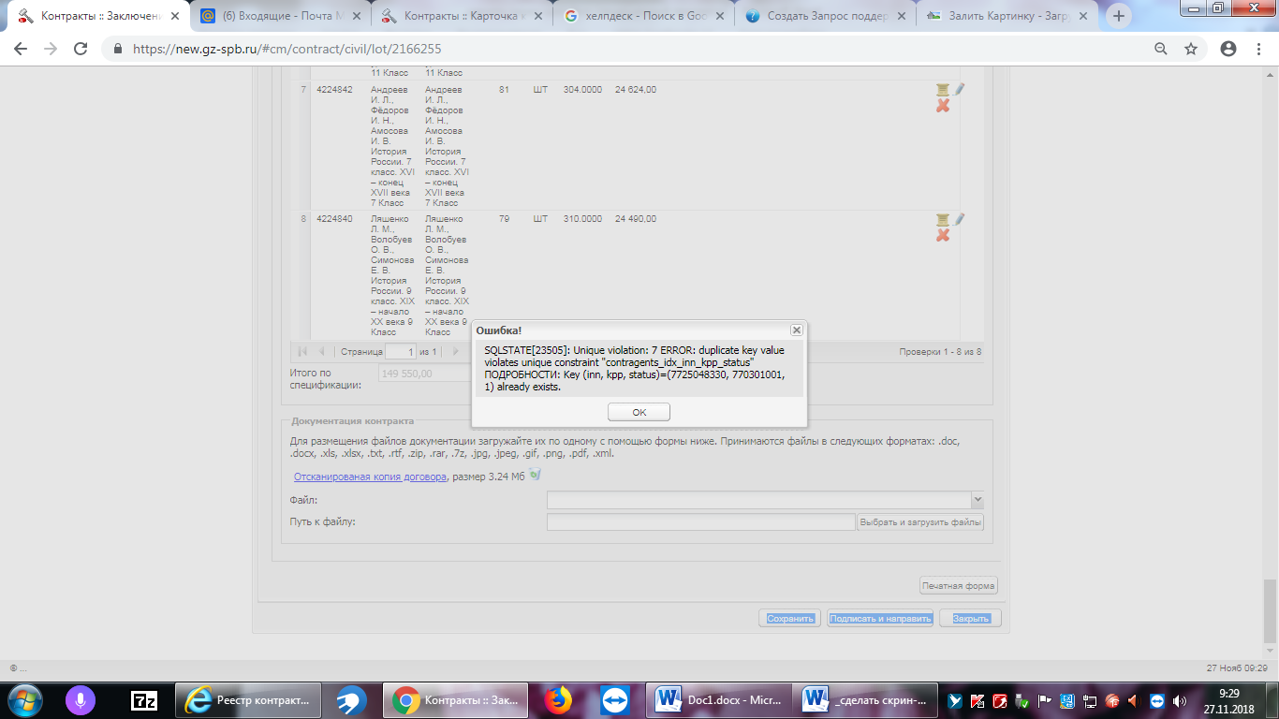Switch to Создать Запрос поддержки tab
The image size is (1279, 719).
coord(824,16)
